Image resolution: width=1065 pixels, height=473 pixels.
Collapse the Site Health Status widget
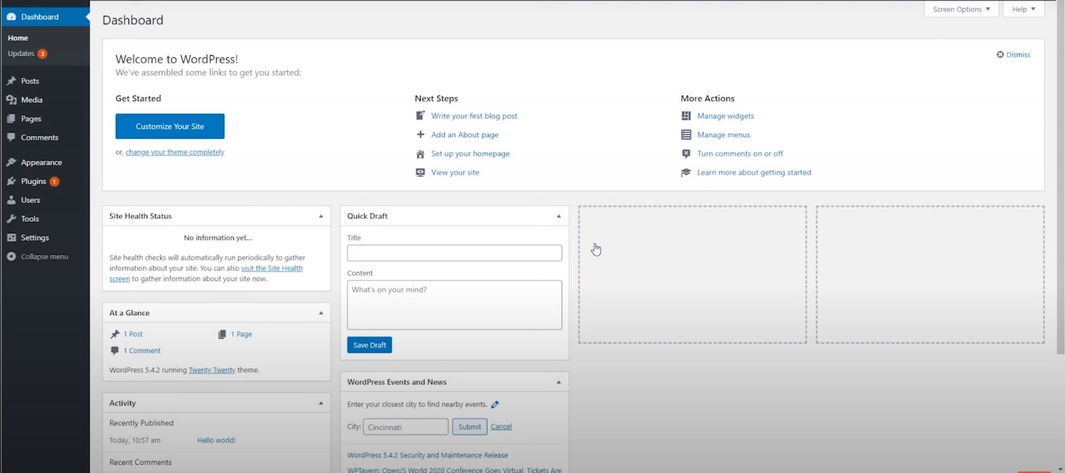pos(321,216)
